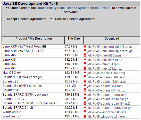The width and height of the screenshot is (141, 120).
Task: Select Accept License Agreement radio button
Action: pyautogui.click(x=4, y=19)
